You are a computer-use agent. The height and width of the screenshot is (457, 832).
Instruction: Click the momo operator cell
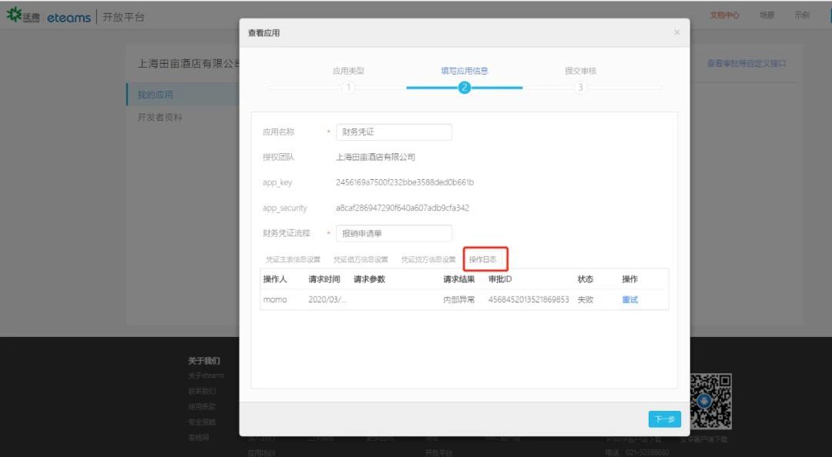[275, 299]
